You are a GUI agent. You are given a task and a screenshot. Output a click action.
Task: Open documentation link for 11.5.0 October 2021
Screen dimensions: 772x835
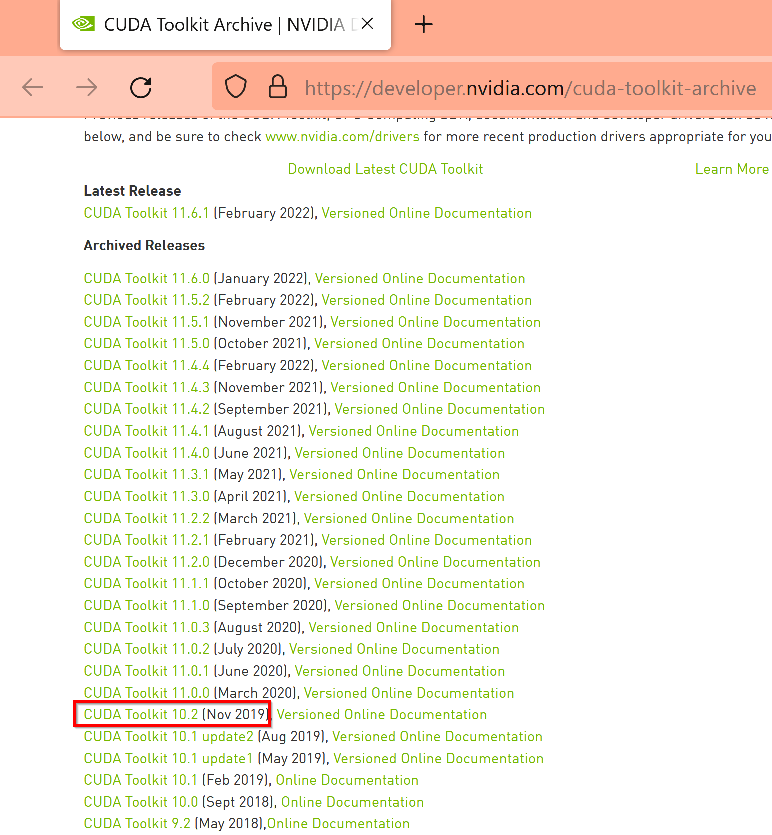coord(419,344)
